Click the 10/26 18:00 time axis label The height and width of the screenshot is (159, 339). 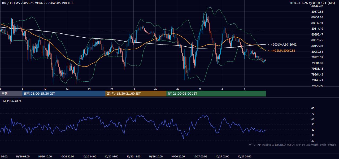(133, 157)
